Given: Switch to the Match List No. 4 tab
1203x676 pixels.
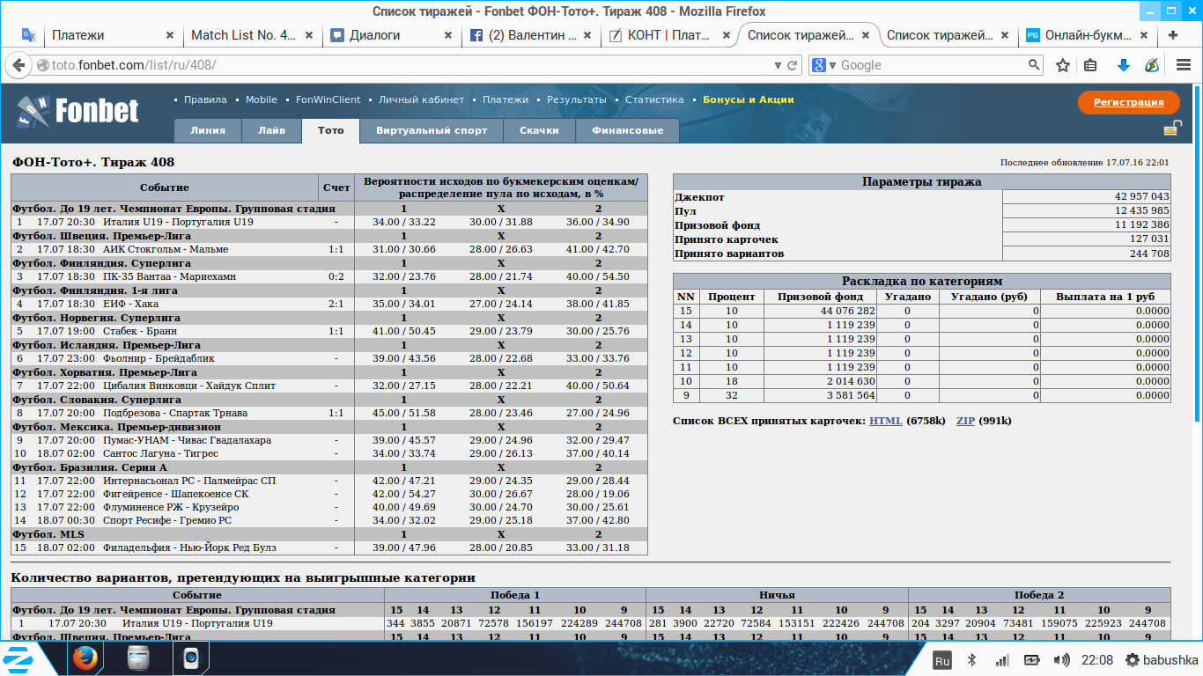Looking at the screenshot, I should tap(253, 35).
